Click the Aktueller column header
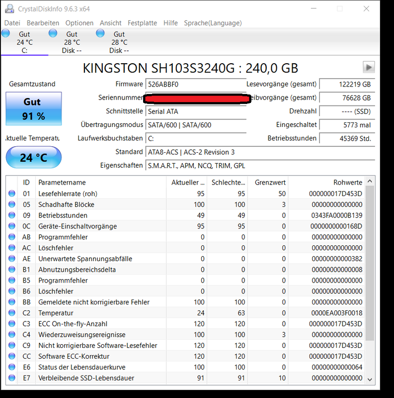Viewport: 394px width, 398px height. tap(187, 182)
